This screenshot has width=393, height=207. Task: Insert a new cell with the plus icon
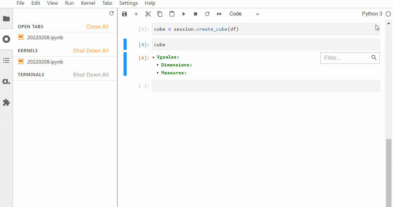(x=136, y=14)
